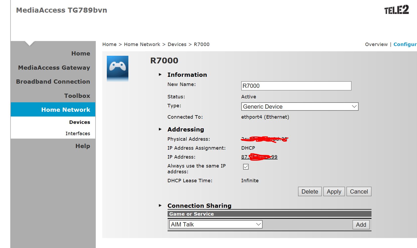Click the game controller device icon
Image resolution: width=417 pixels, height=248 pixels.
point(118,68)
